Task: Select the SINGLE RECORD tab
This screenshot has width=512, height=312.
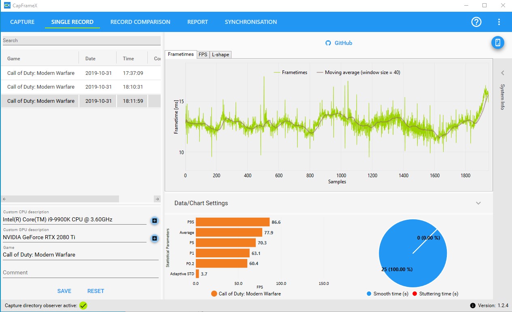Action: (72, 22)
